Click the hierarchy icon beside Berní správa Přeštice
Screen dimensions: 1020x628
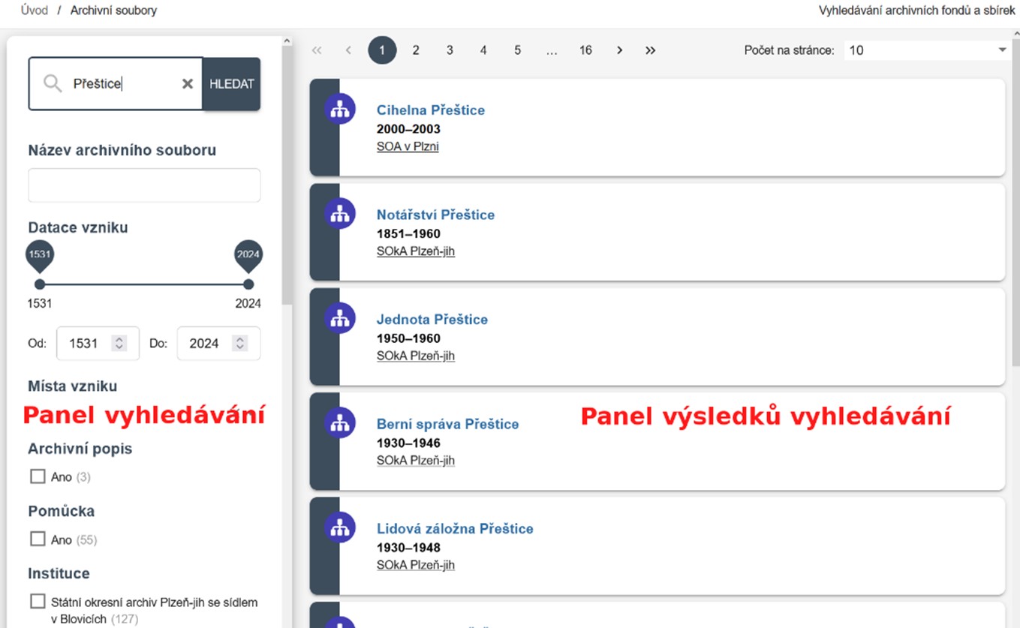coord(340,424)
